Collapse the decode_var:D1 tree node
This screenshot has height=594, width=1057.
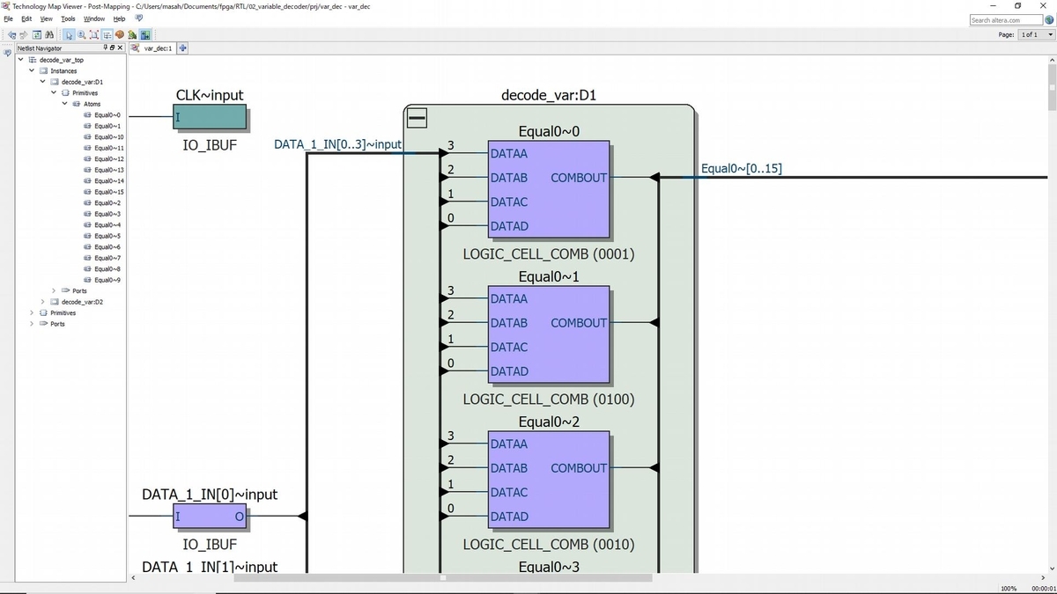42,82
